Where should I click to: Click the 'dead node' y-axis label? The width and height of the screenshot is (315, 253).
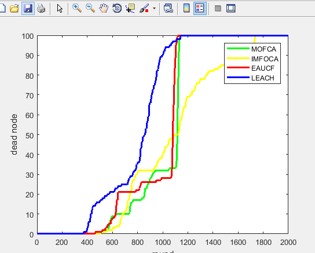14,134
